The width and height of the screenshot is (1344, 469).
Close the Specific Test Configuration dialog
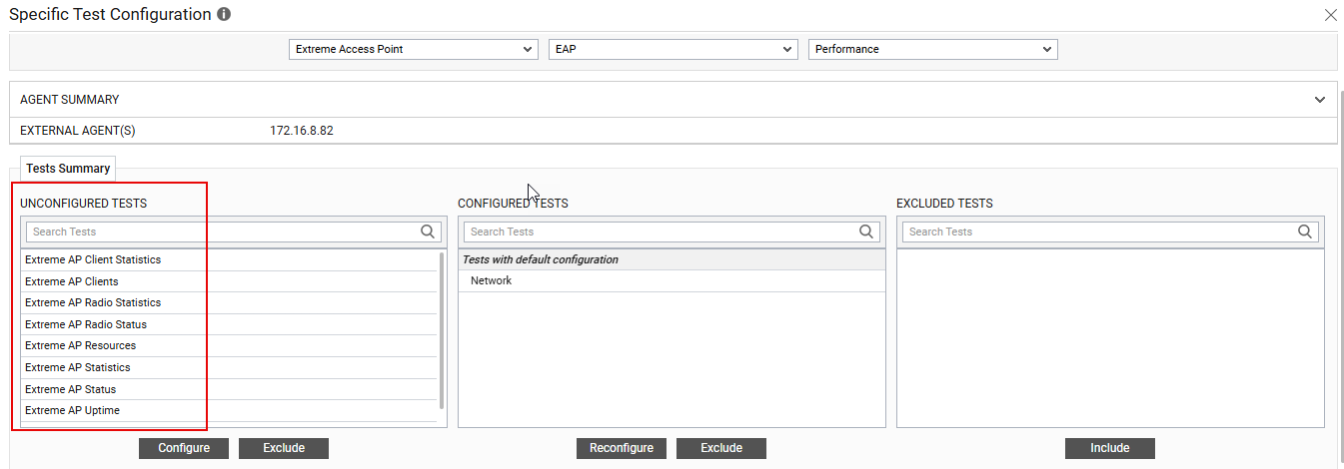pos(1330,15)
